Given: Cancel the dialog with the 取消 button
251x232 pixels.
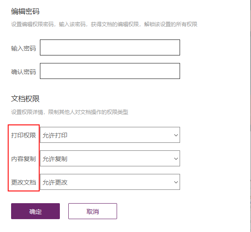Looking at the screenshot, I should pos(93,211).
